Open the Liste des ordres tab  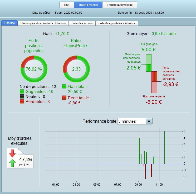[82, 23]
